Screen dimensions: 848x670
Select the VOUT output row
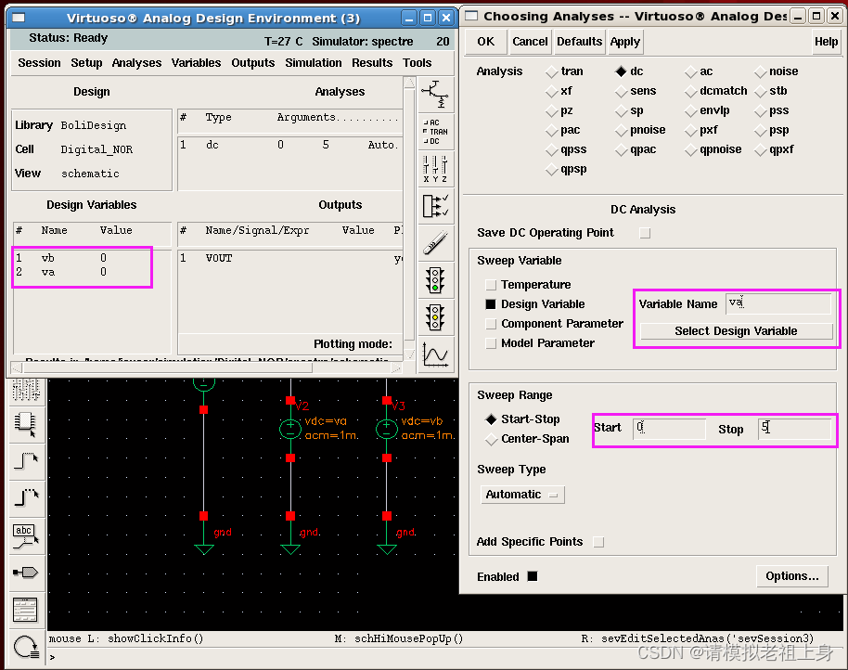290,259
